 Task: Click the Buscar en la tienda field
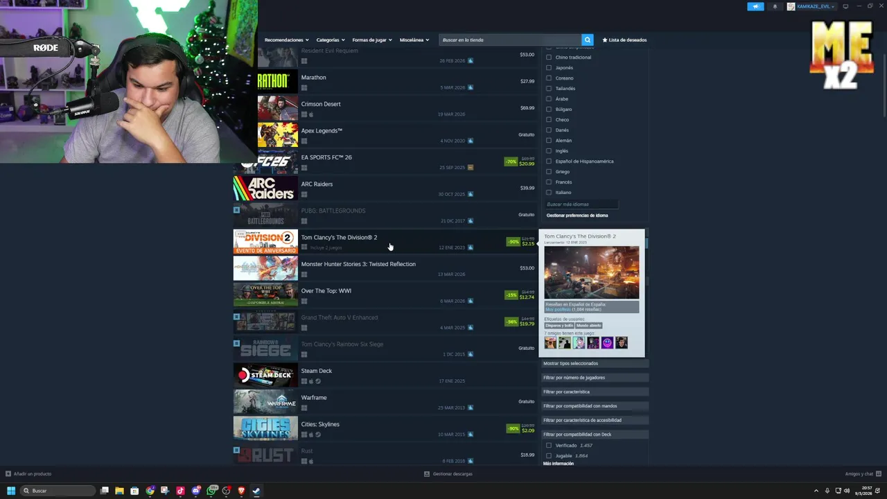(510, 40)
